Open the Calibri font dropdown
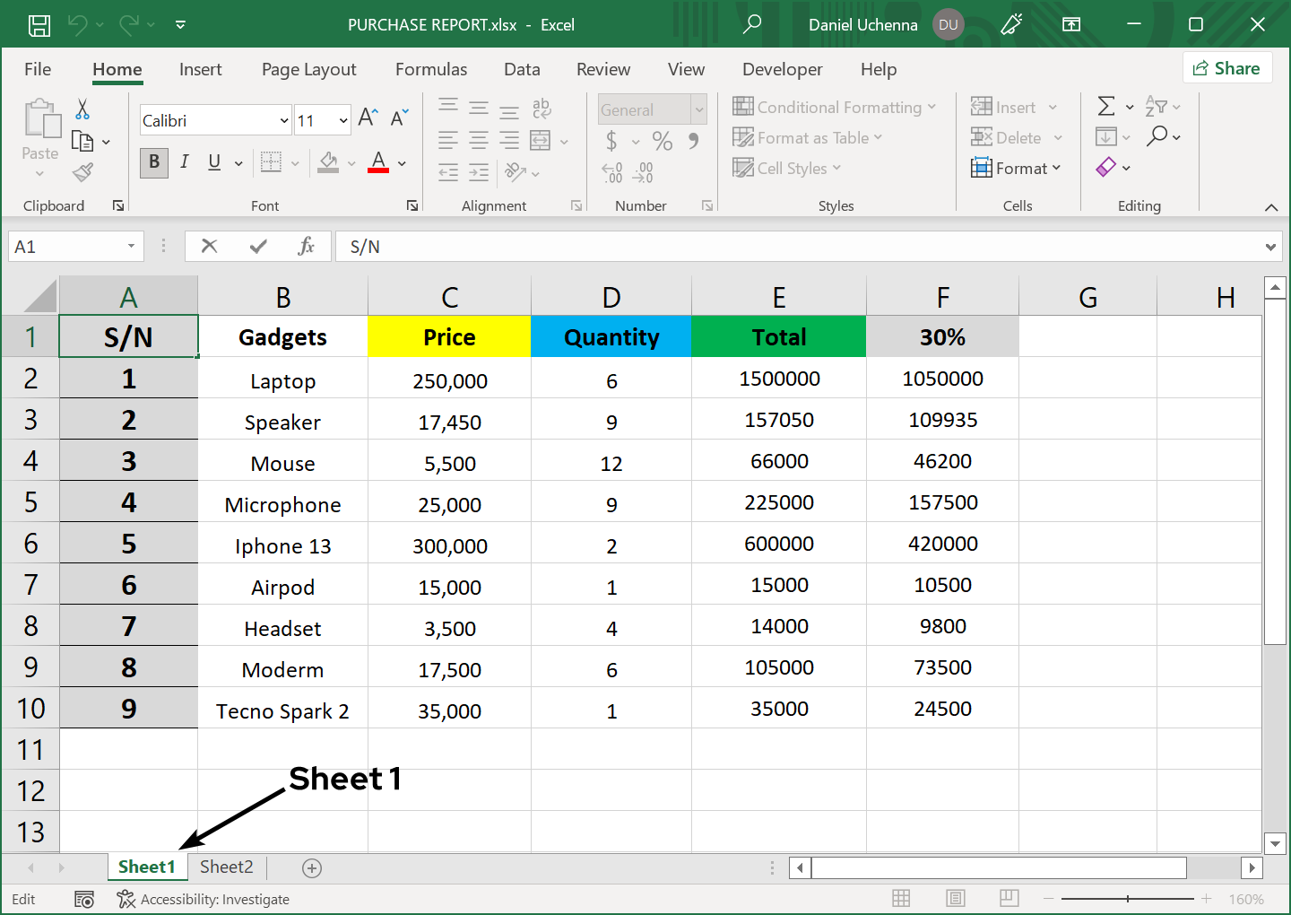 (285, 119)
